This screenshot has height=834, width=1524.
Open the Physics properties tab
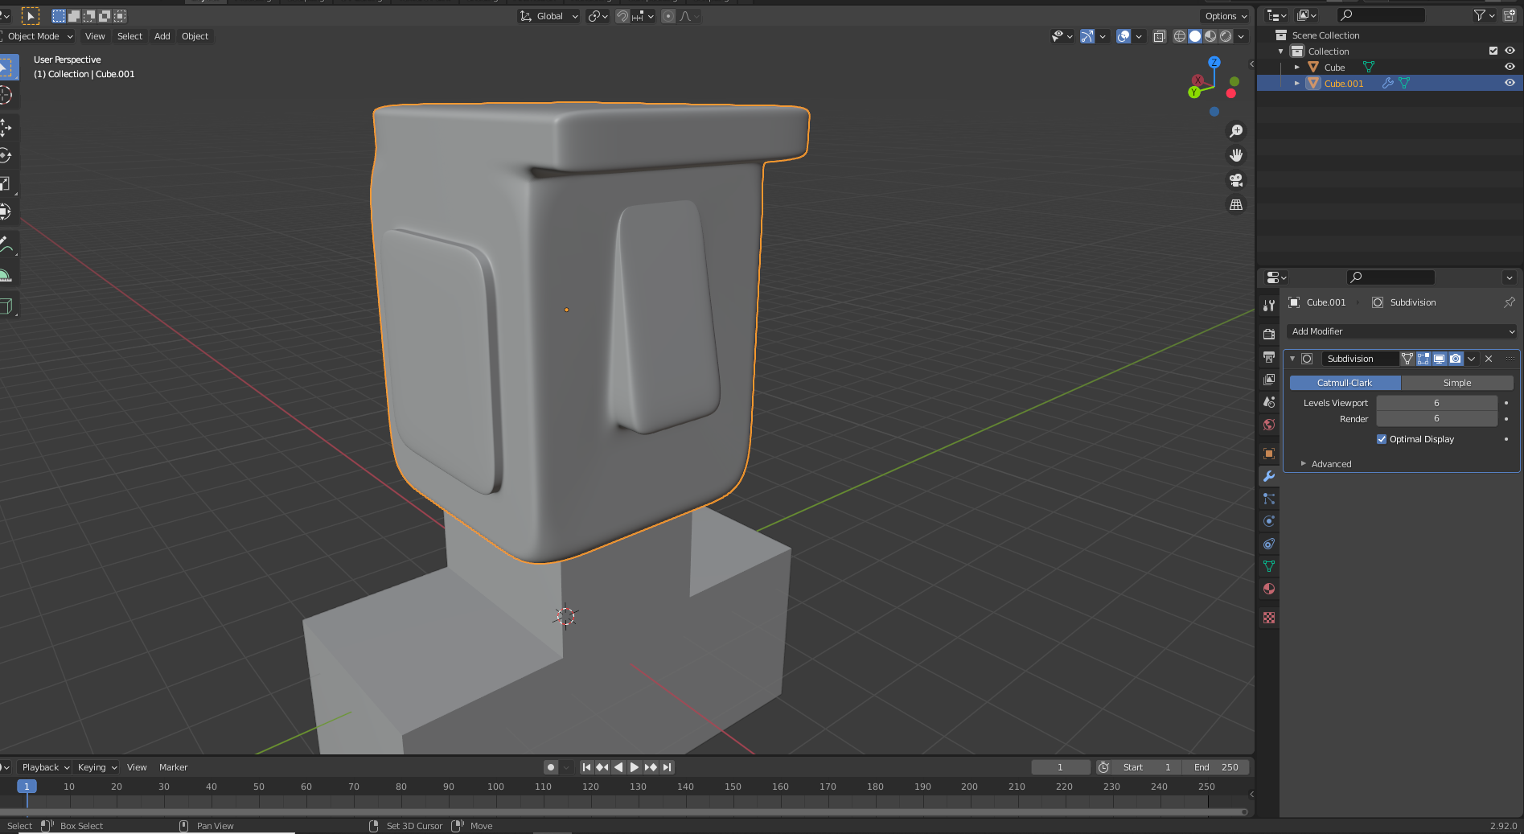1269,521
